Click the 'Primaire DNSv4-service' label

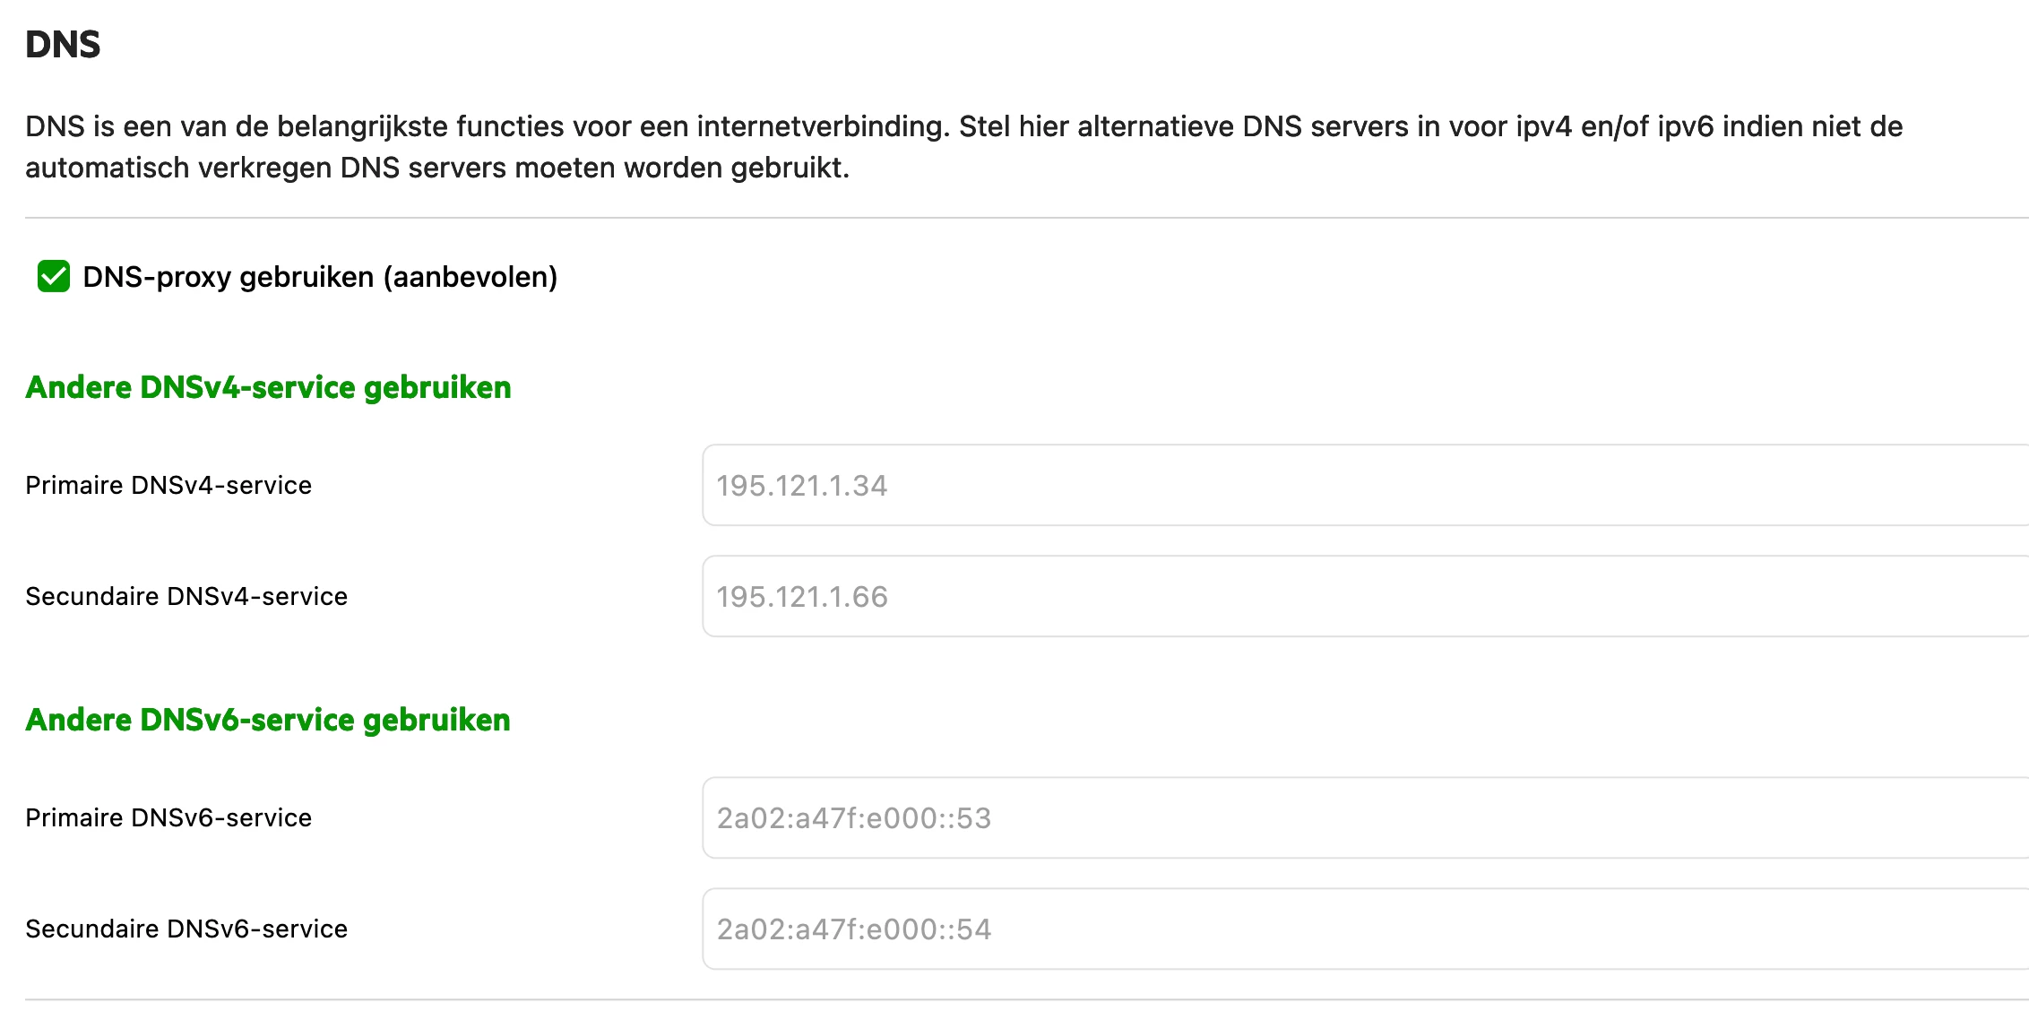168,485
